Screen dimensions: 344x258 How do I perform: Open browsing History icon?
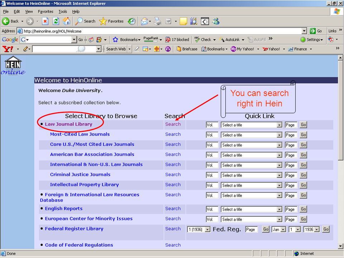[132, 21]
